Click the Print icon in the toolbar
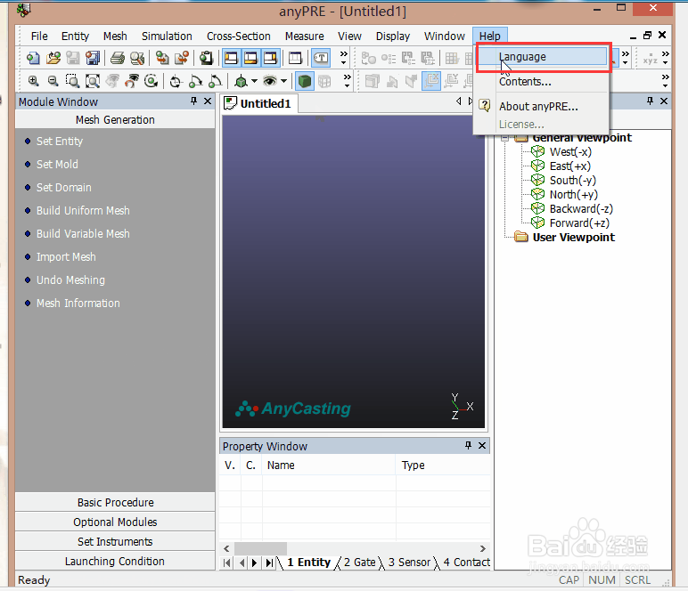The image size is (688, 591). pos(117,58)
